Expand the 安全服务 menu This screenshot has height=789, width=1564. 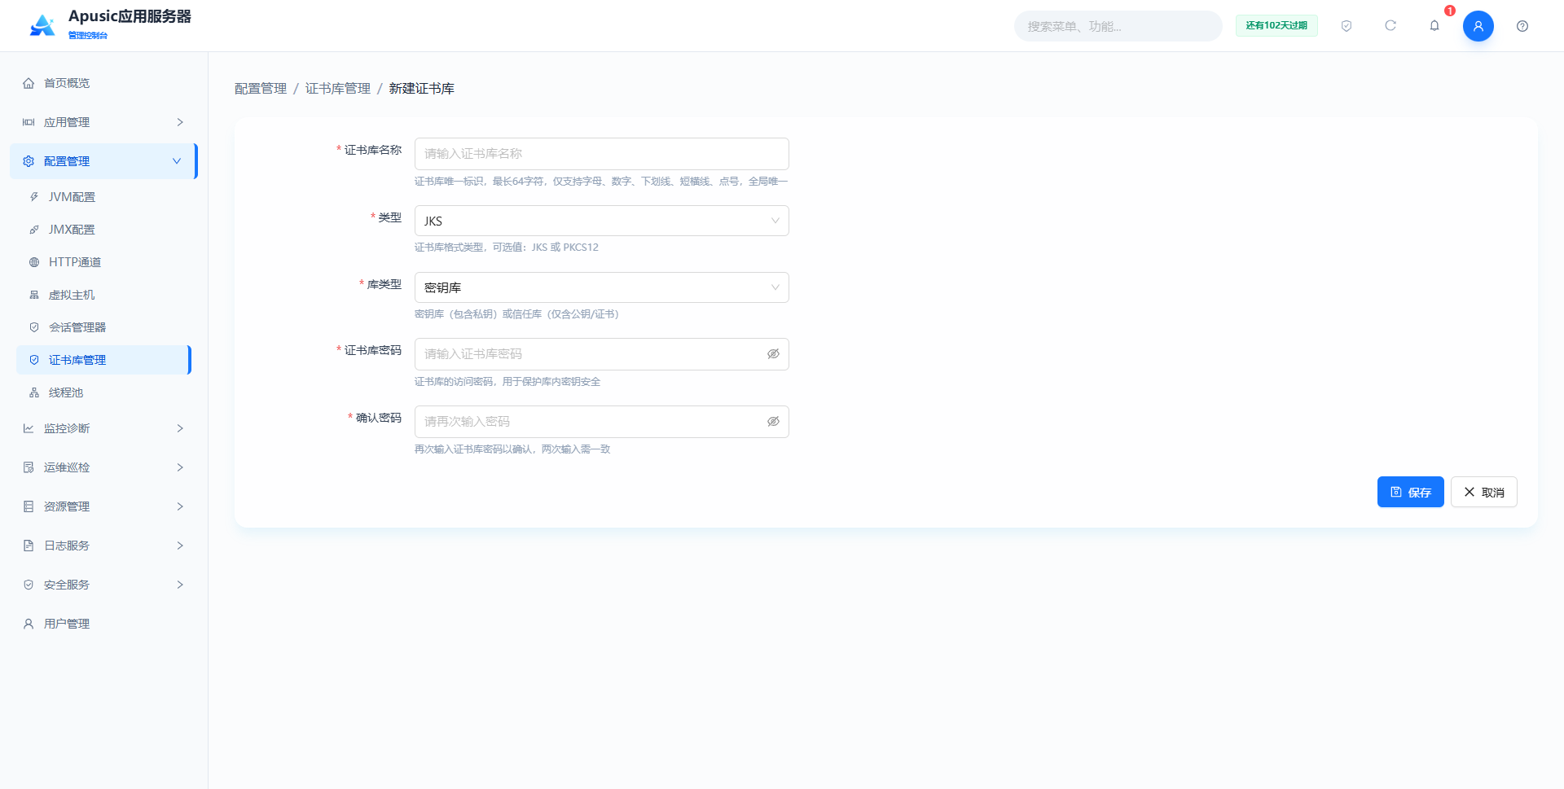104,585
